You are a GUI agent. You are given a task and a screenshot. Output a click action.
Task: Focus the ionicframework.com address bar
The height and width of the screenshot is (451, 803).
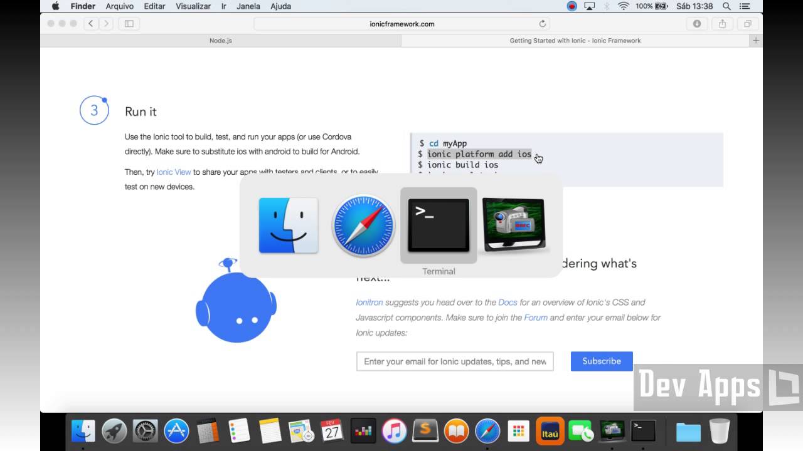[401, 24]
